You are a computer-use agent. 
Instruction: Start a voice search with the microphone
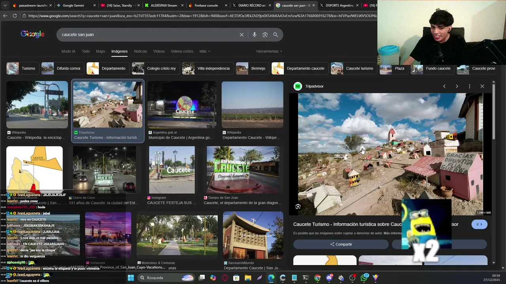pos(254,35)
